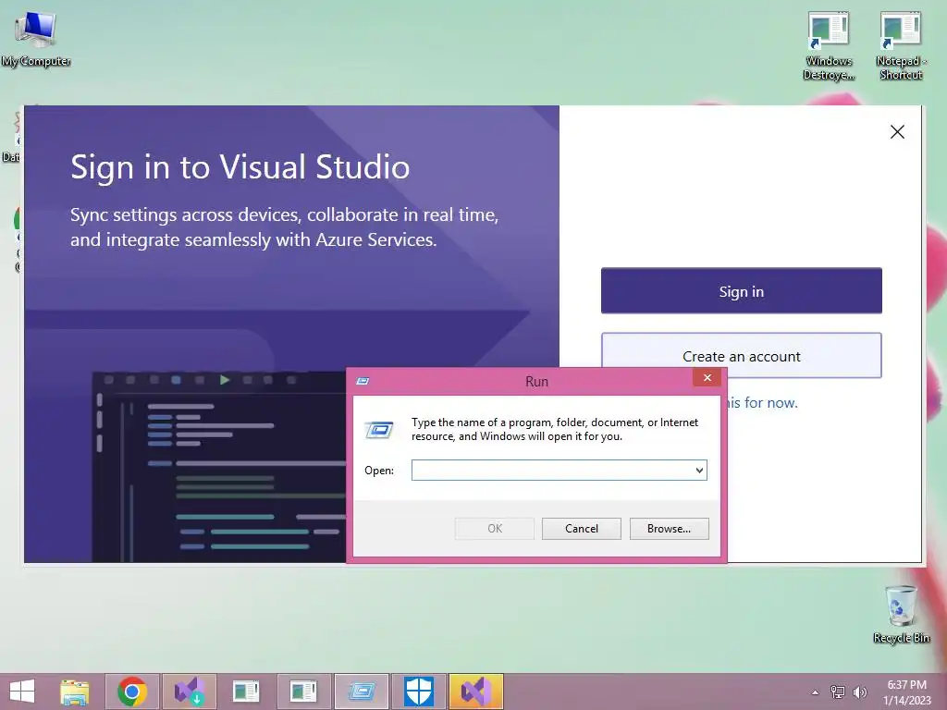Close the Run dialog with the red X
The width and height of the screenshot is (947, 710).
tap(707, 378)
